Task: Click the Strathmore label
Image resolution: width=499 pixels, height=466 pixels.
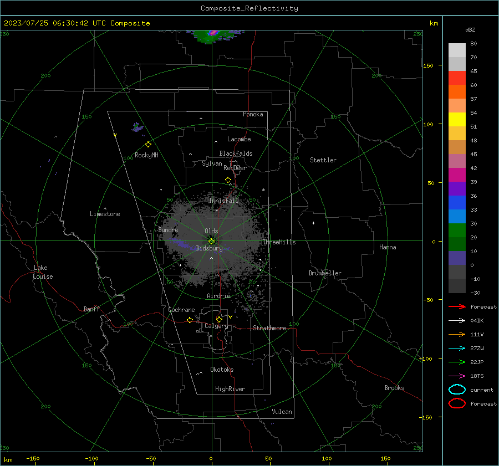Action: pos(269,328)
